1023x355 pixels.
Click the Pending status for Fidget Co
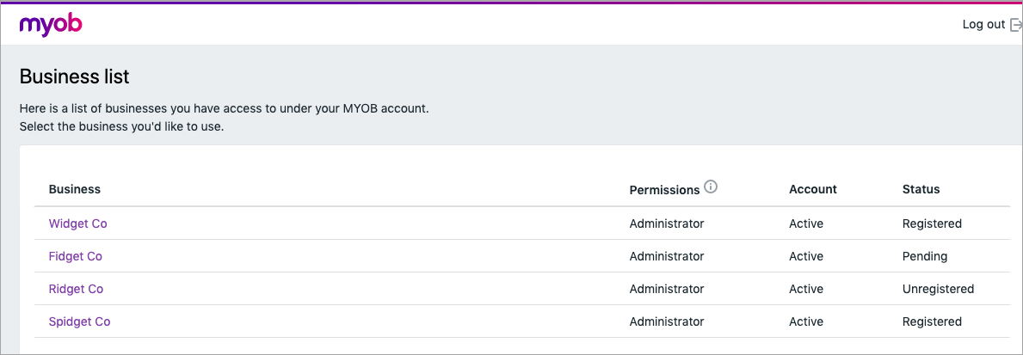coord(924,256)
